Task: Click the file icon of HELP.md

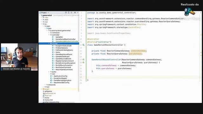Action: [43, 96]
